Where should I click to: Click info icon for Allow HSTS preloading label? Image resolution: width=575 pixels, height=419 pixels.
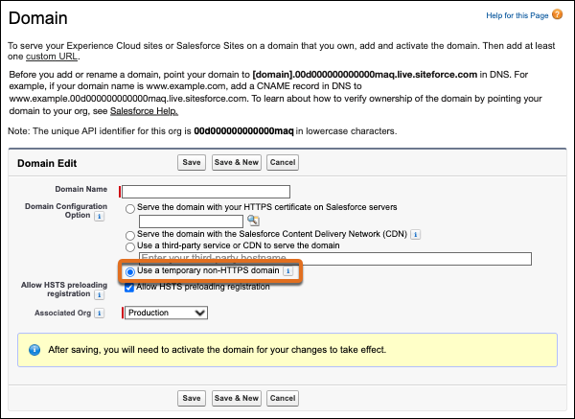[x=99, y=296]
